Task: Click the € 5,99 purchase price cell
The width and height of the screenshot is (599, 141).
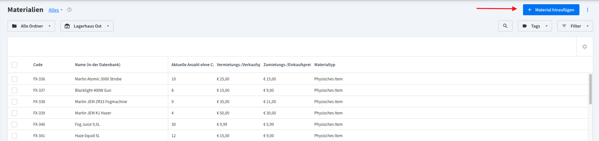Action: coord(269,124)
